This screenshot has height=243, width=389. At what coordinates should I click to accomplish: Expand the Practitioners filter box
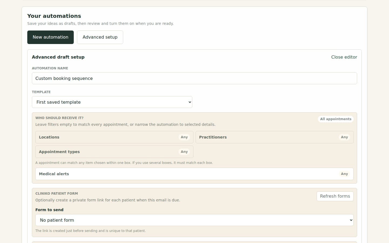pyautogui.click(x=274, y=137)
